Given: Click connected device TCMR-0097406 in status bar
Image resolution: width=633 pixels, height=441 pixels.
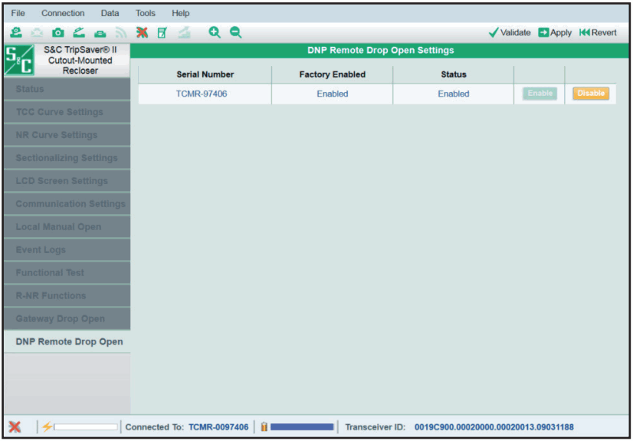Looking at the screenshot, I should click(x=218, y=427).
